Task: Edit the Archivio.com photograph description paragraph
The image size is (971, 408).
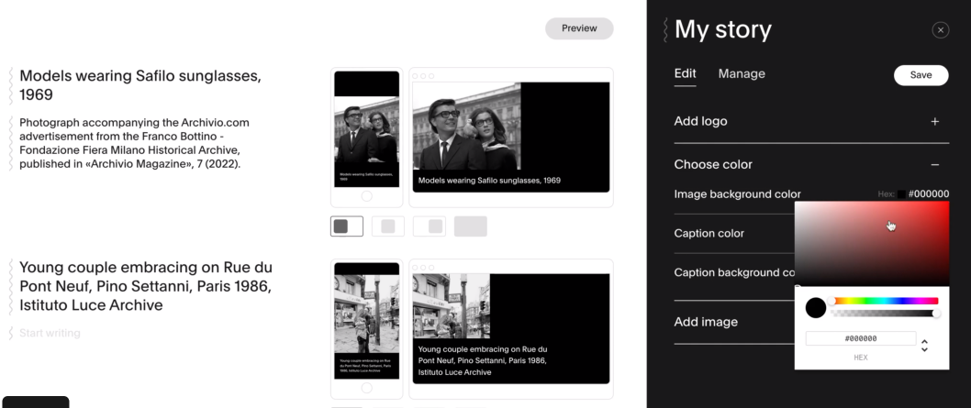Action: [134, 143]
